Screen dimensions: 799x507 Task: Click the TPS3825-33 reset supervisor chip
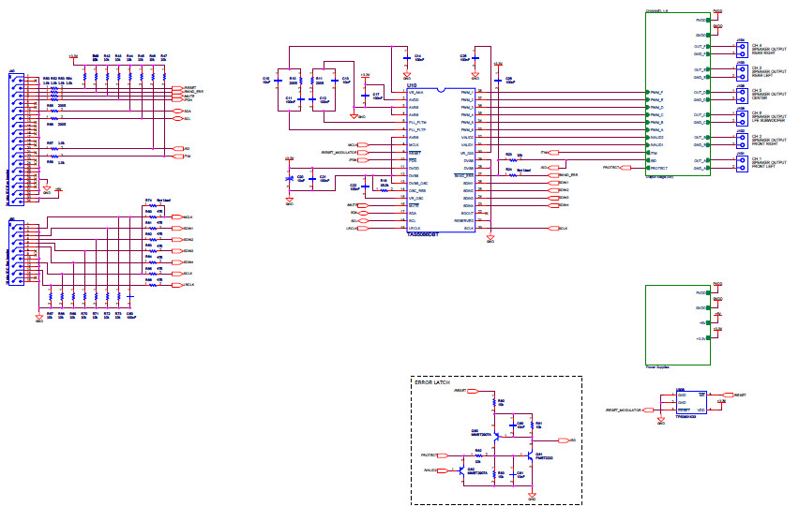tap(691, 403)
